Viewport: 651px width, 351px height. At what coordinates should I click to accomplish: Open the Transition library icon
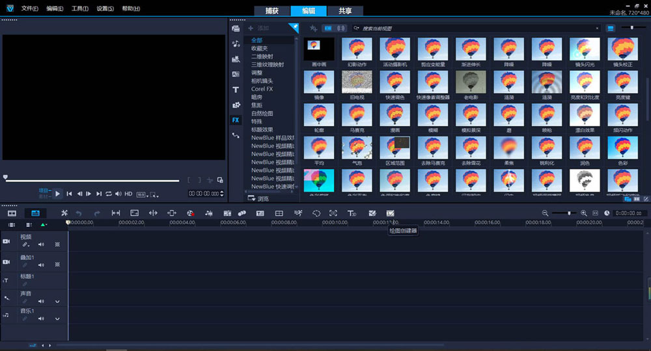pyautogui.click(x=236, y=74)
